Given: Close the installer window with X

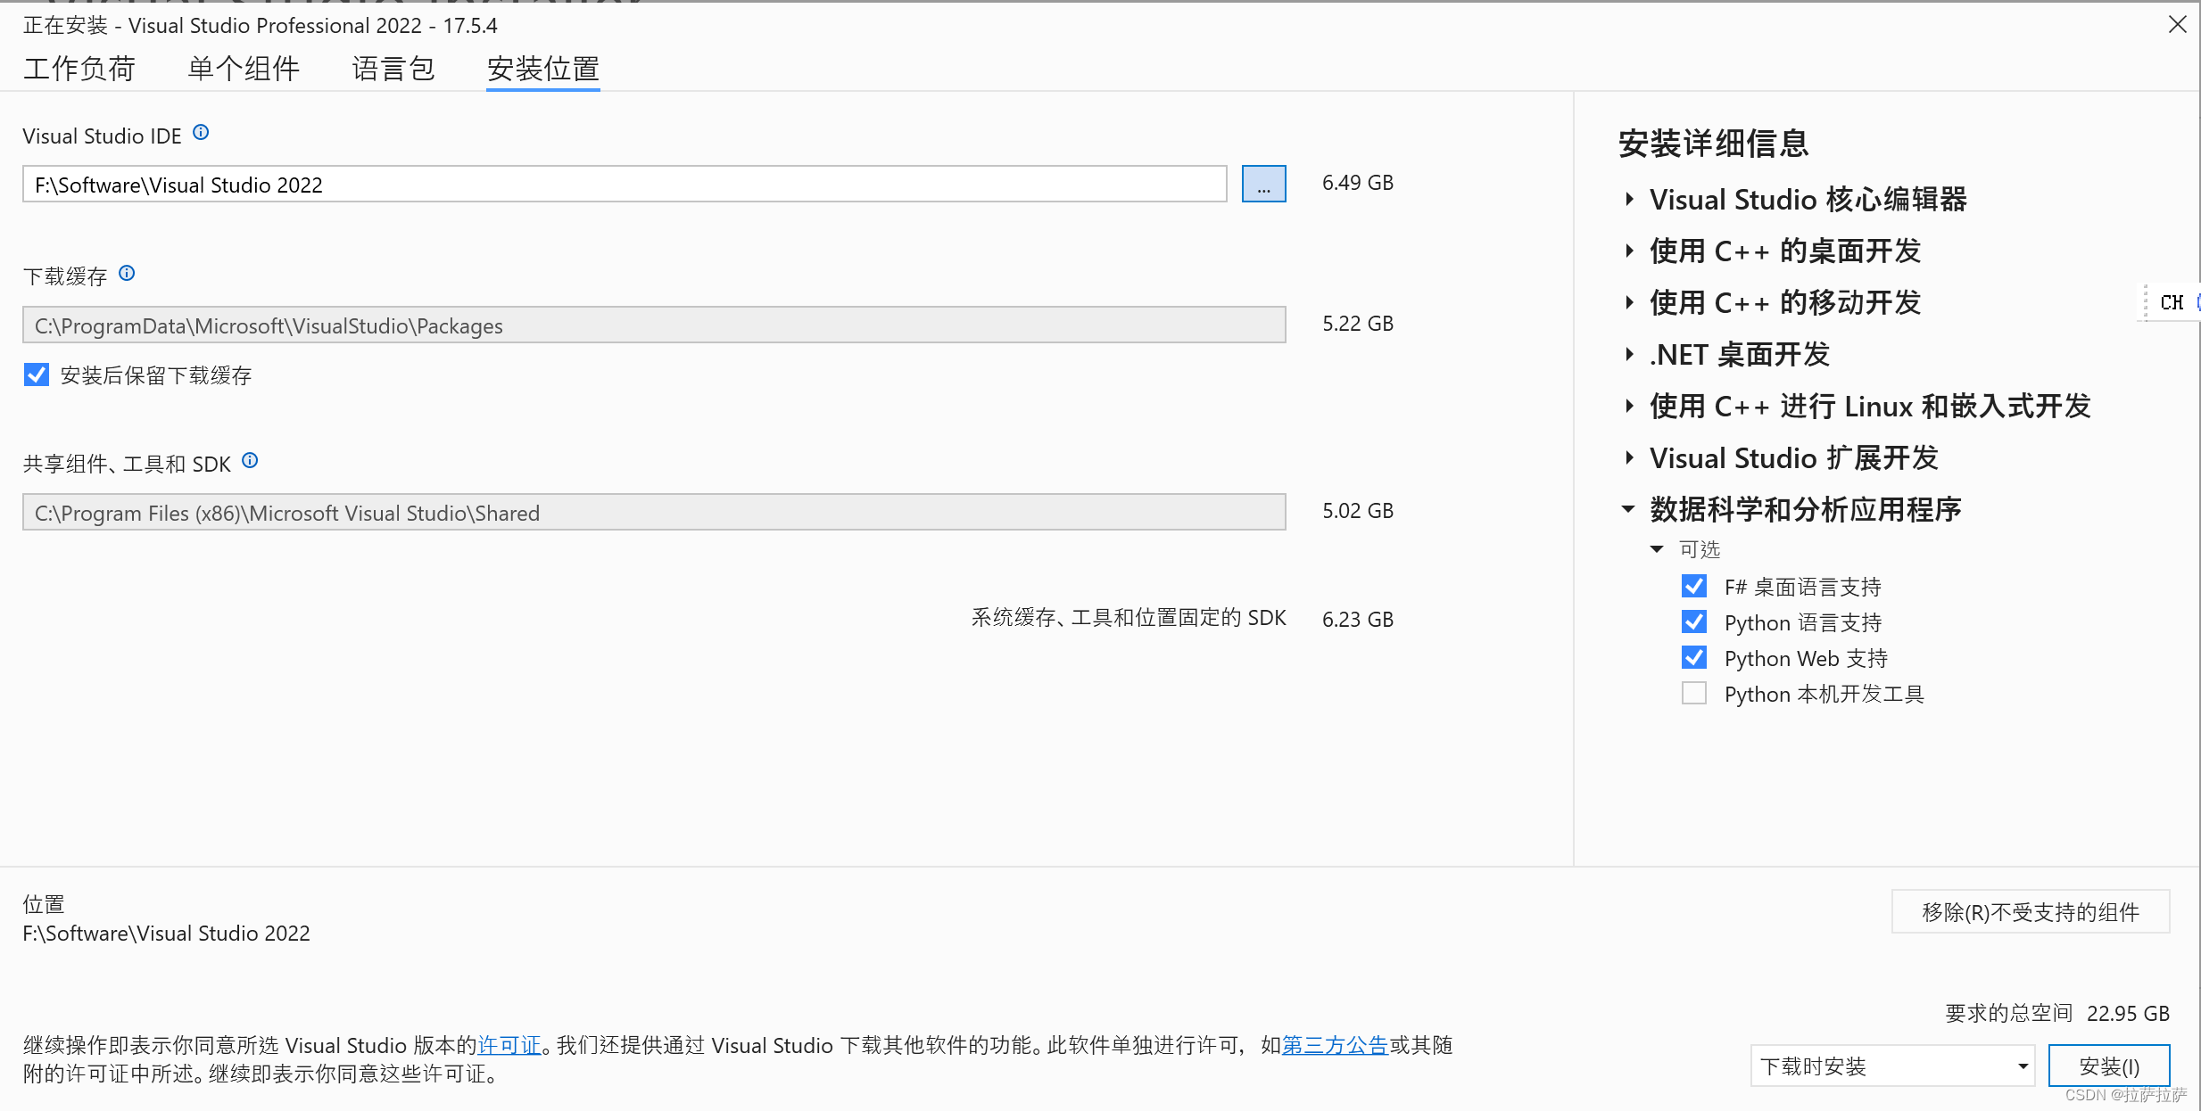Looking at the screenshot, I should pos(2177,25).
